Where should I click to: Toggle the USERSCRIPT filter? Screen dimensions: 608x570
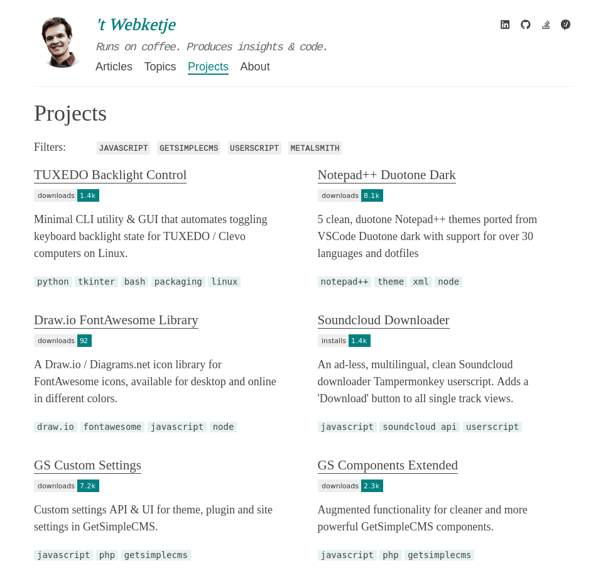[254, 148]
